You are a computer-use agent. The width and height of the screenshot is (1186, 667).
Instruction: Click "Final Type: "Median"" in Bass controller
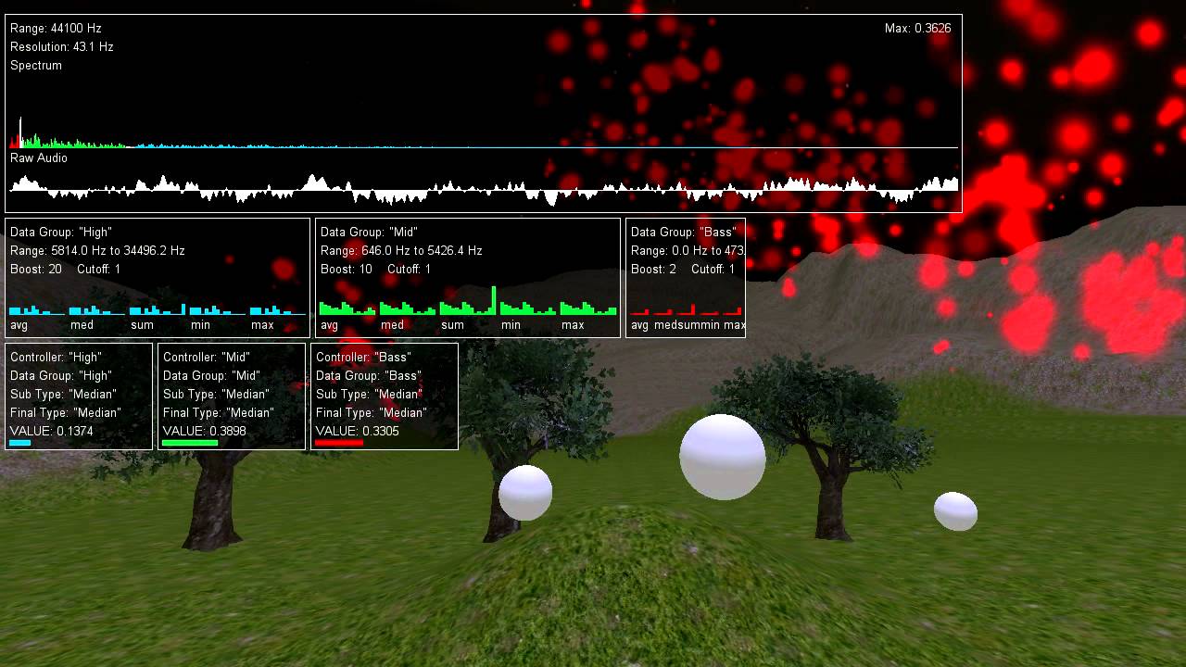coord(371,413)
